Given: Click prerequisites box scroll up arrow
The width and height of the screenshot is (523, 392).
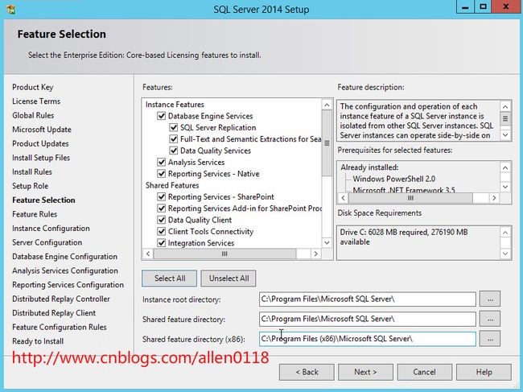Looking at the screenshot, I should pos(505,167).
